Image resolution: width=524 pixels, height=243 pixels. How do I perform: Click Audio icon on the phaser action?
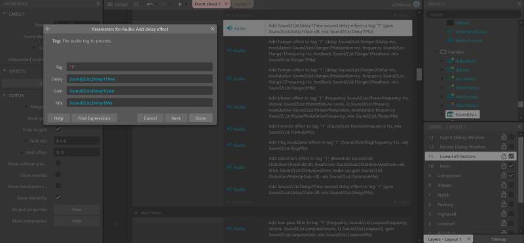tap(229, 107)
